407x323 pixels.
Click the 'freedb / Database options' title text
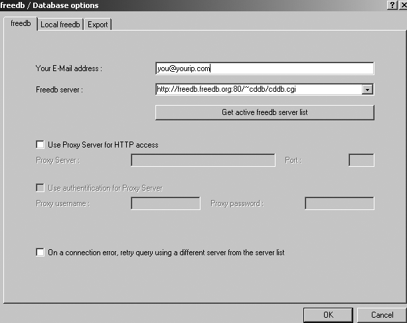[x=49, y=5]
